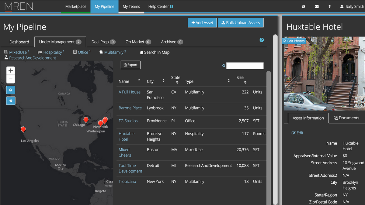Switch to the Deal Prep tab
Screen dimensions: 365x205
(103, 42)
